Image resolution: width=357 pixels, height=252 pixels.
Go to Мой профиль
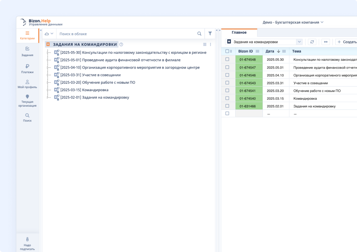coord(27,84)
